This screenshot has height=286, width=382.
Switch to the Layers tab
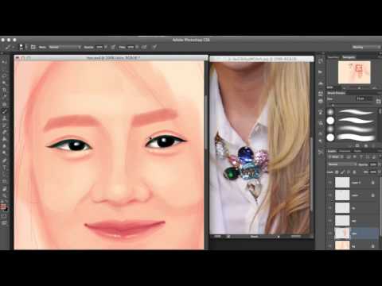pos(332,151)
